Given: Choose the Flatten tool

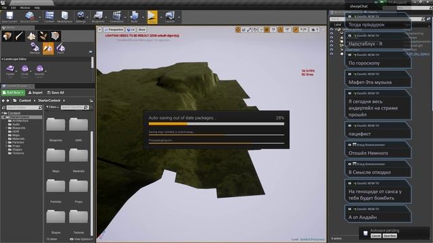Looking at the screenshot, I should coord(10,71).
